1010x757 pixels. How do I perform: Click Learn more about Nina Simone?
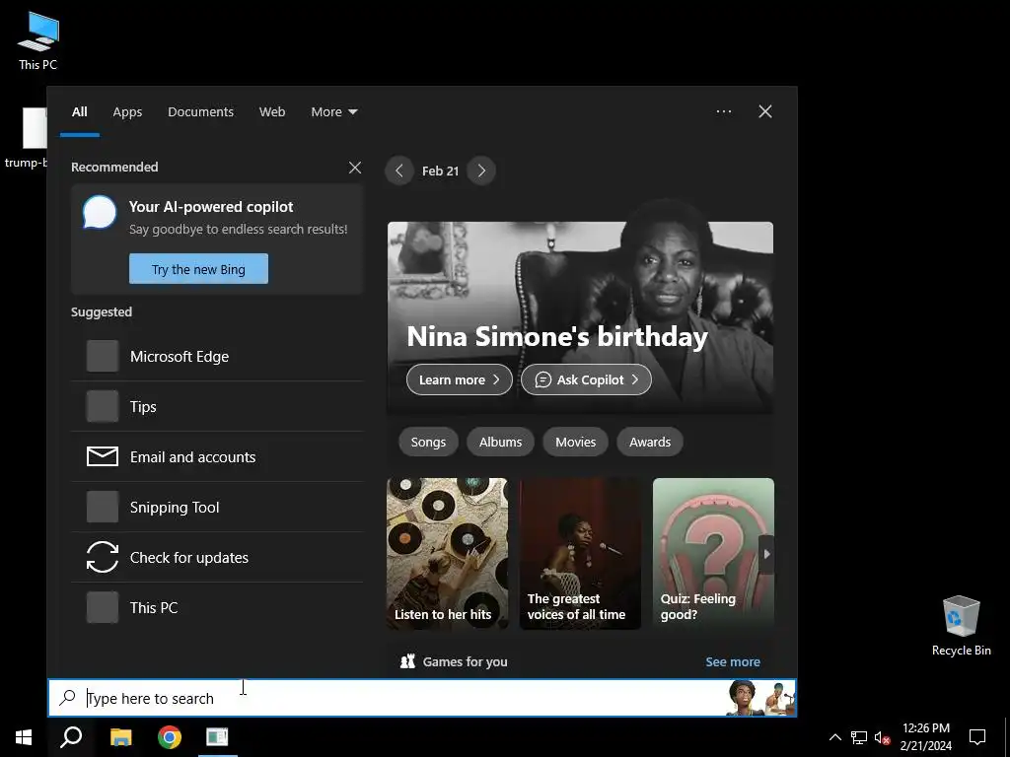tap(460, 379)
